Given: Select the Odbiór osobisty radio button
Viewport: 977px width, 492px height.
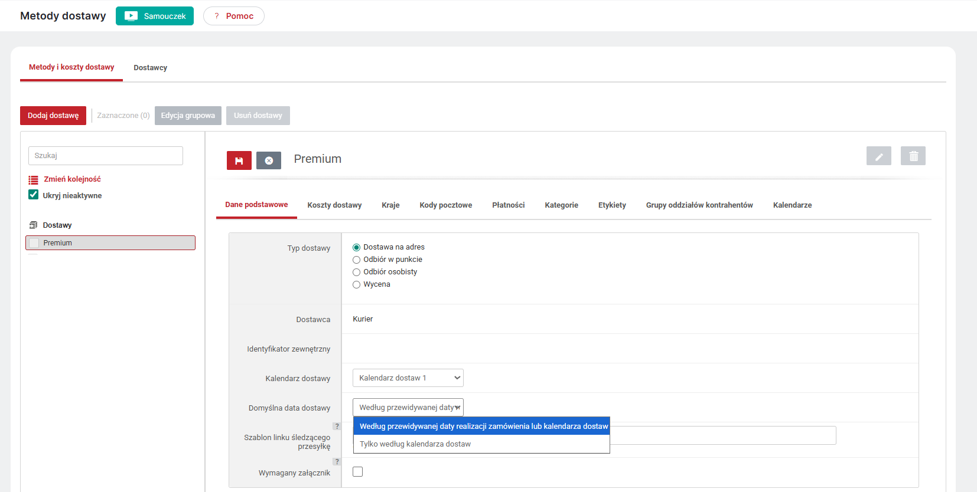Looking at the screenshot, I should click(x=356, y=272).
